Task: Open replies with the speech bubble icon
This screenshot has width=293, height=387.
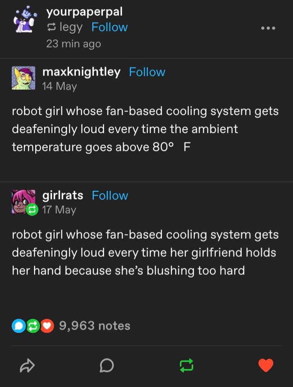Action: point(107,365)
